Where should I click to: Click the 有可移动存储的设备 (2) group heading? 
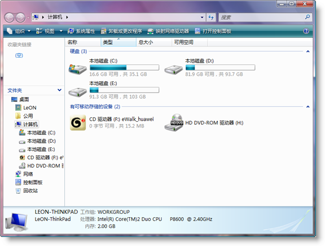coord(95,107)
